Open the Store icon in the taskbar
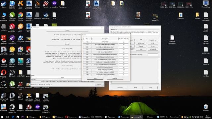 tap(18, 117)
